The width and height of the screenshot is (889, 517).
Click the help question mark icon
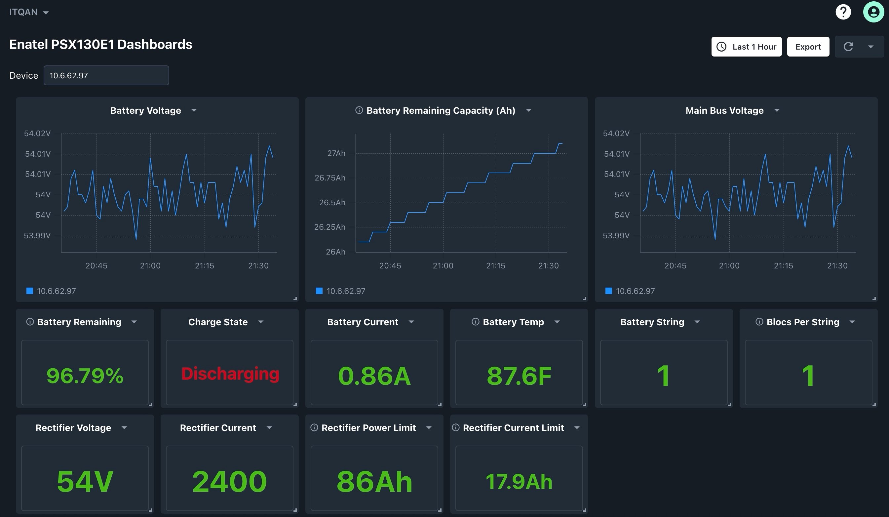click(843, 12)
